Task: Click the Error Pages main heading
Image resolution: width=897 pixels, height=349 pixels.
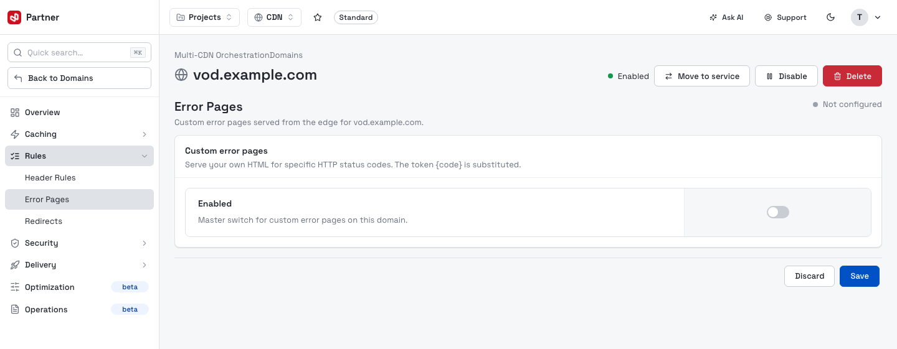Action: point(209,107)
